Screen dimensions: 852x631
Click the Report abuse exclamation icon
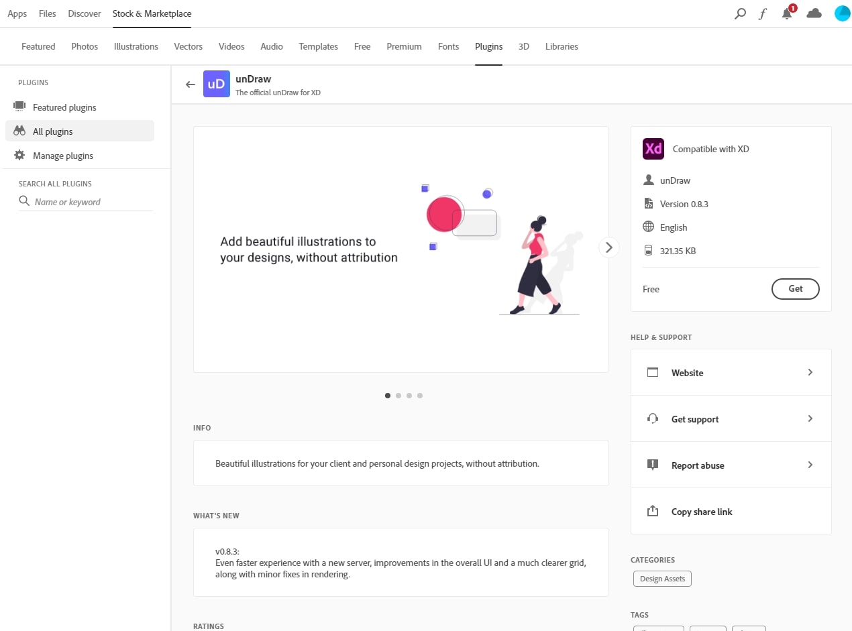click(x=653, y=465)
